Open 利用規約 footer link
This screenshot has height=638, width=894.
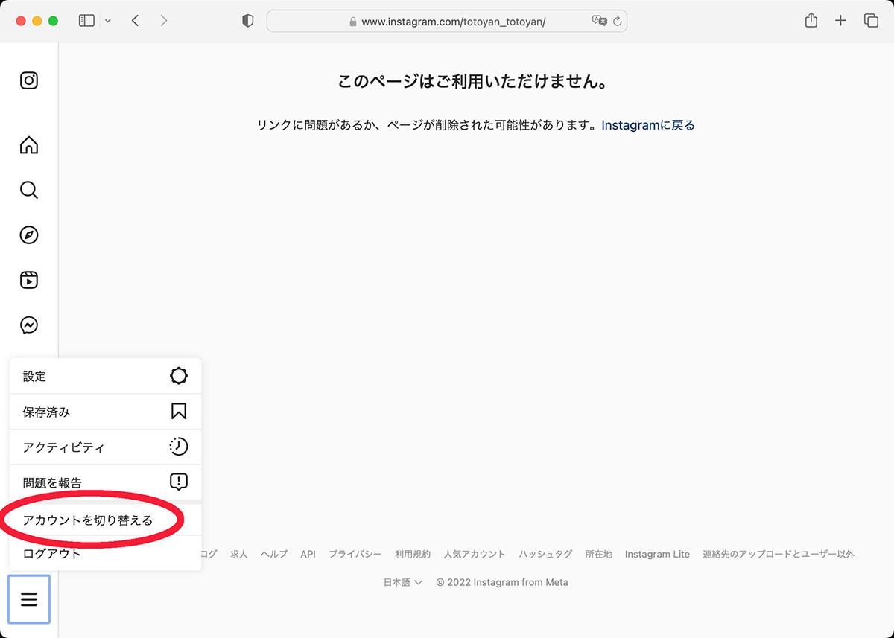pos(413,554)
